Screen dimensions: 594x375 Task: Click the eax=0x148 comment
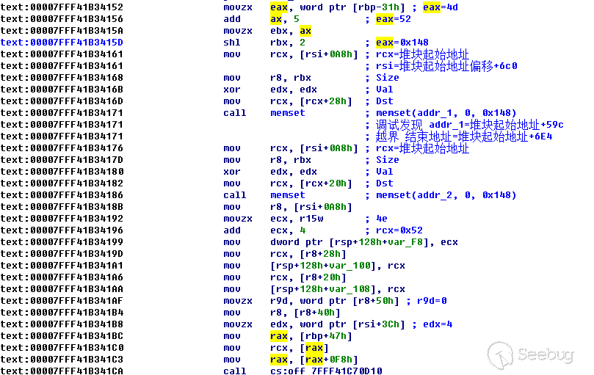402,43
